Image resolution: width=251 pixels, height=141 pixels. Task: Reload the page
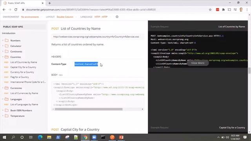pos(16,9)
